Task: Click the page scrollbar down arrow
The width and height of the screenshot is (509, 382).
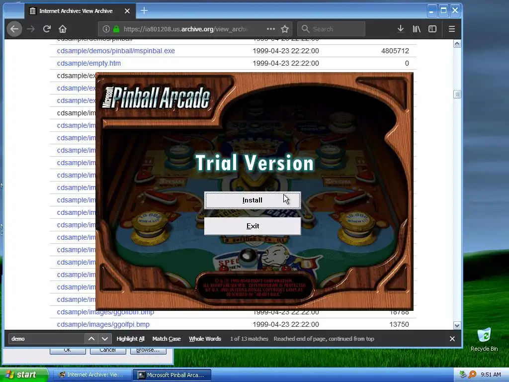Action: click(457, 325)
